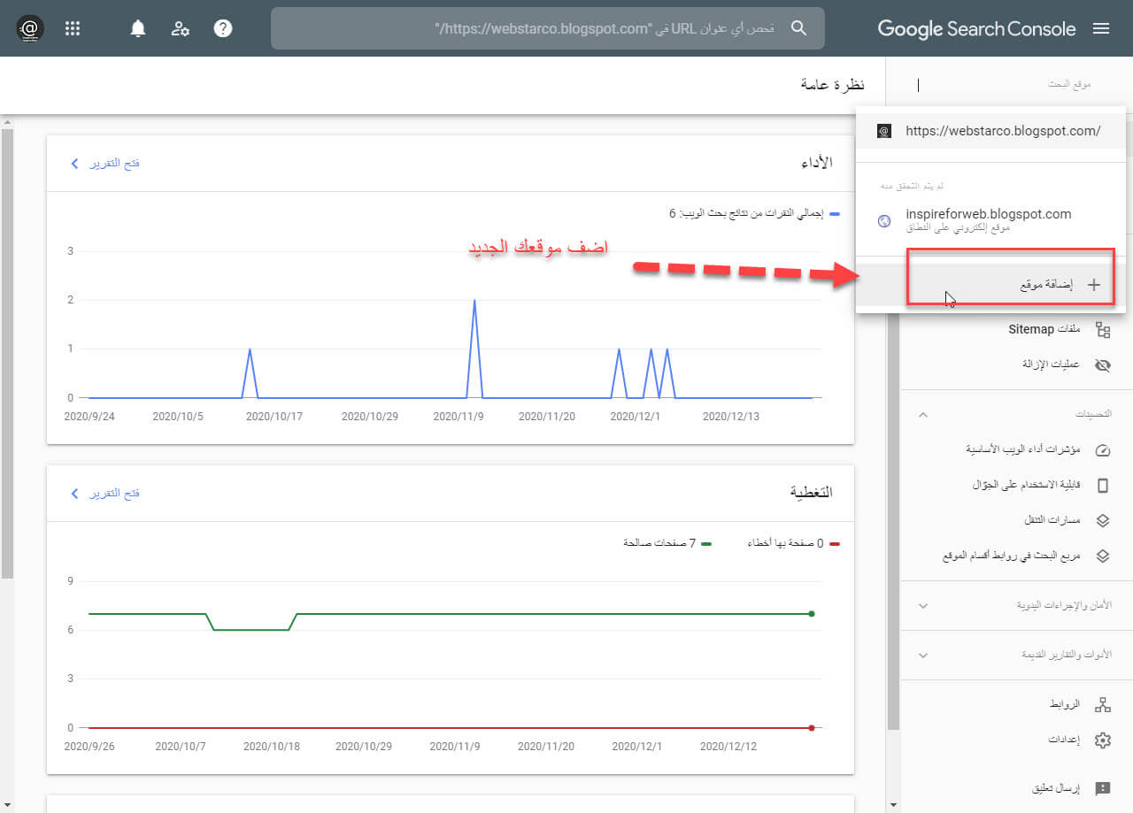Open performance report via chevron arrow

(x=75, y=164)
